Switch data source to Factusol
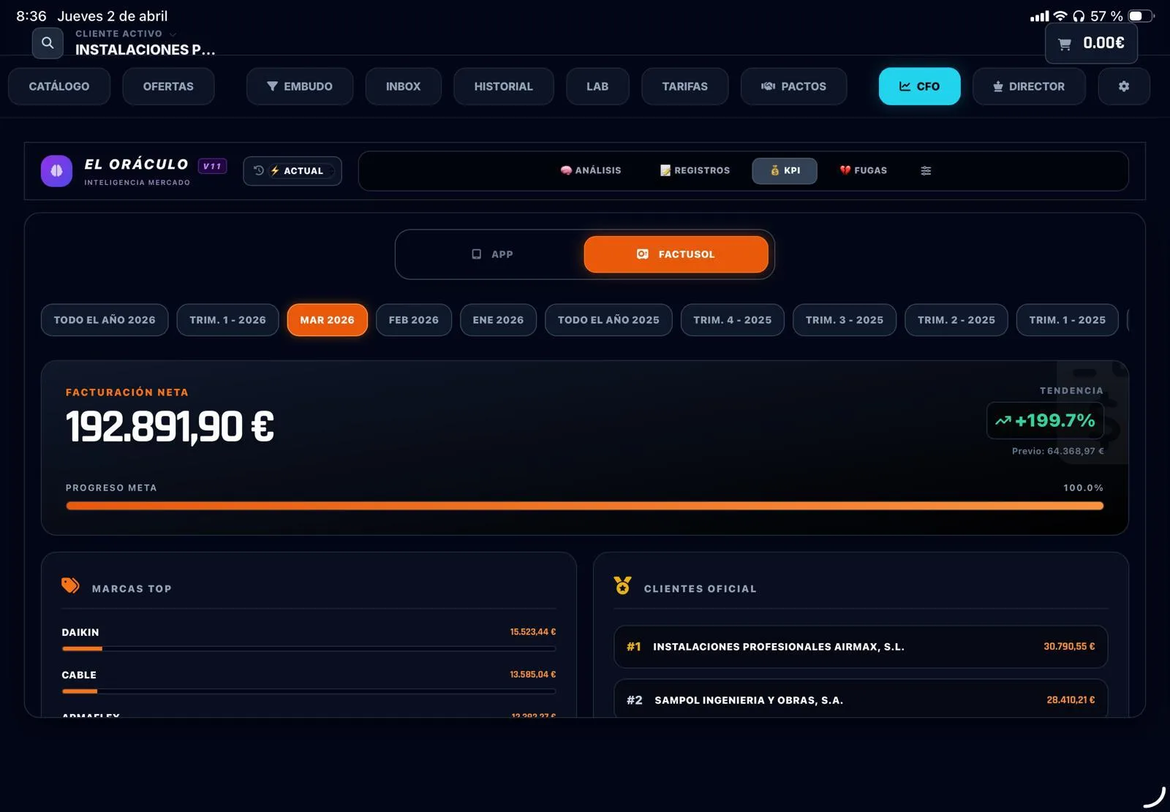 (x=676, y=254)
